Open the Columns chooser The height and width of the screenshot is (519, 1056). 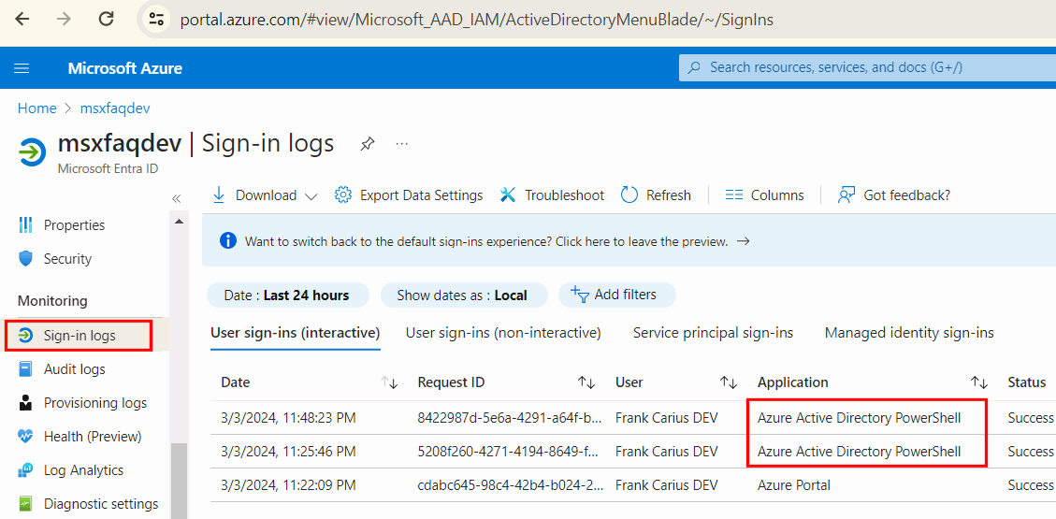tap(764, 195)
